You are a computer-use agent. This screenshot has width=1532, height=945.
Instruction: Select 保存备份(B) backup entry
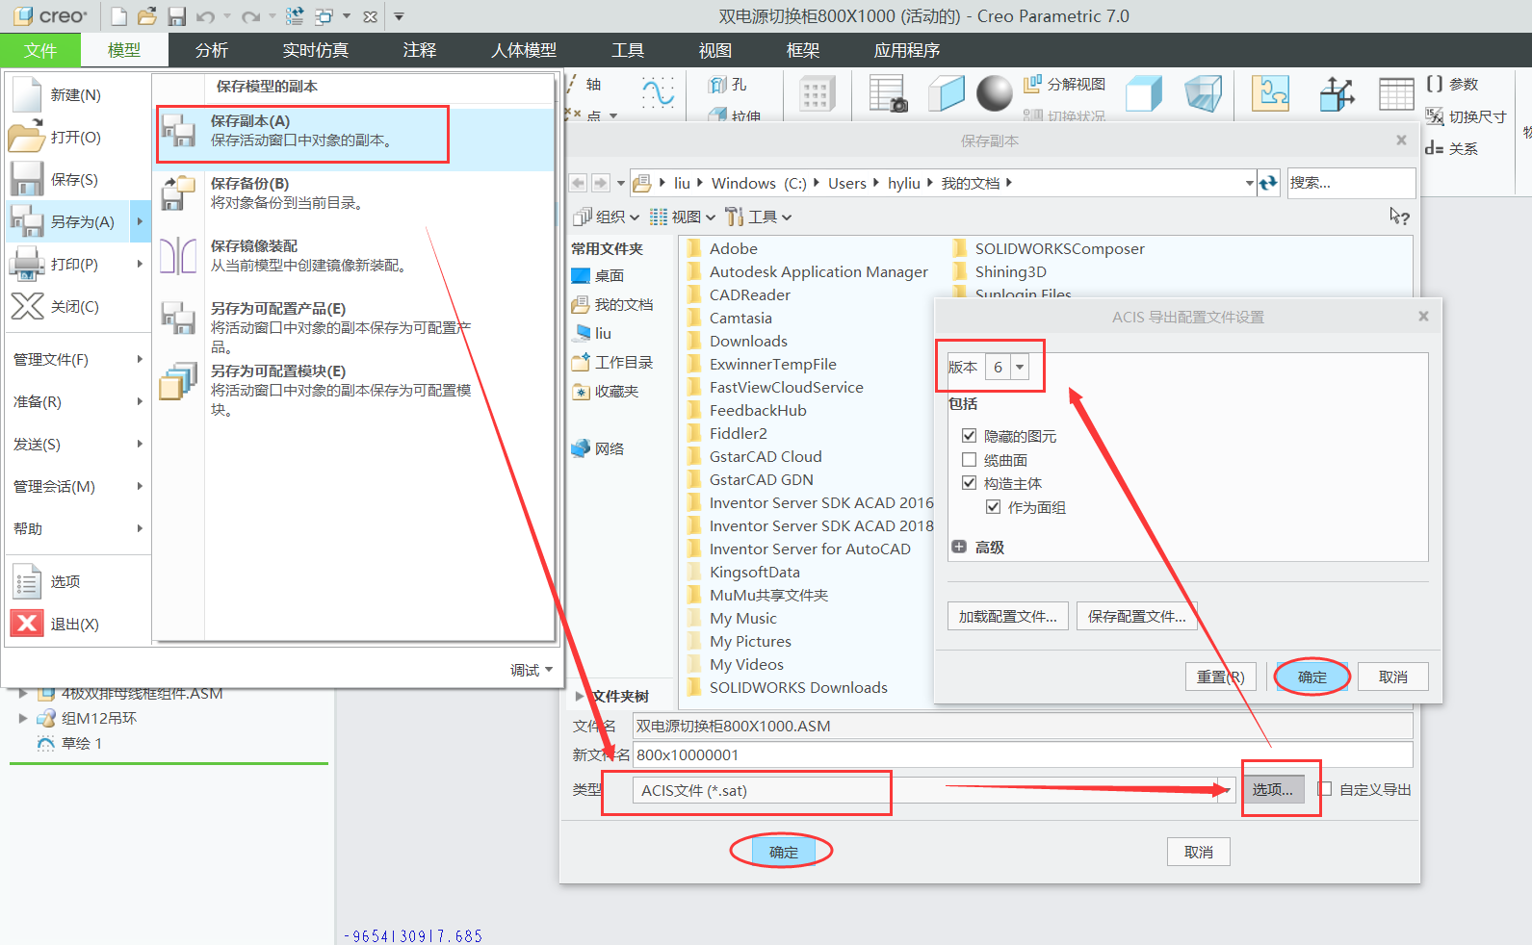(x=354, y=193)
